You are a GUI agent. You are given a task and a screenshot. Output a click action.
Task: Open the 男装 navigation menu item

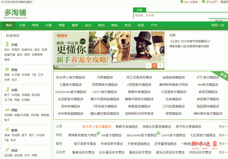35,25
